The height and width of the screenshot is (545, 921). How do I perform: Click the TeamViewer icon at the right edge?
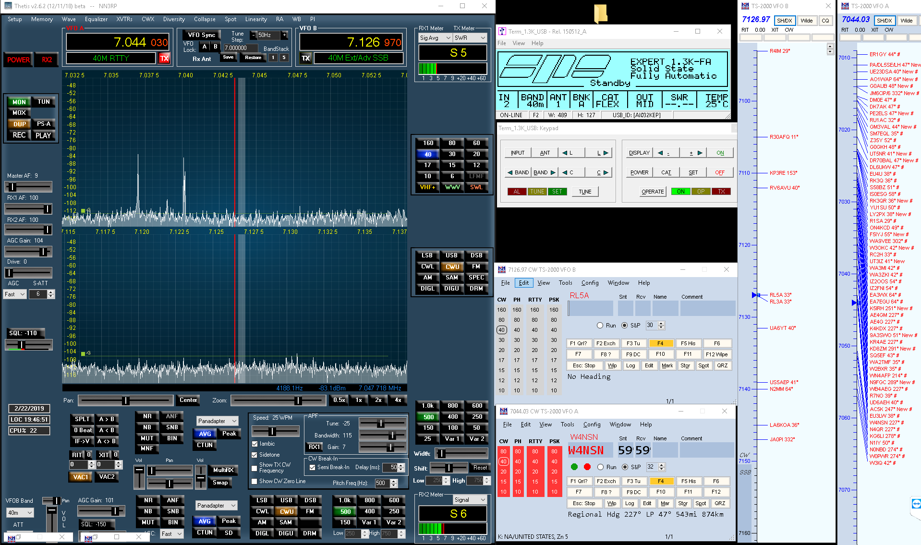pyautogui.click(x=916, y=504)
